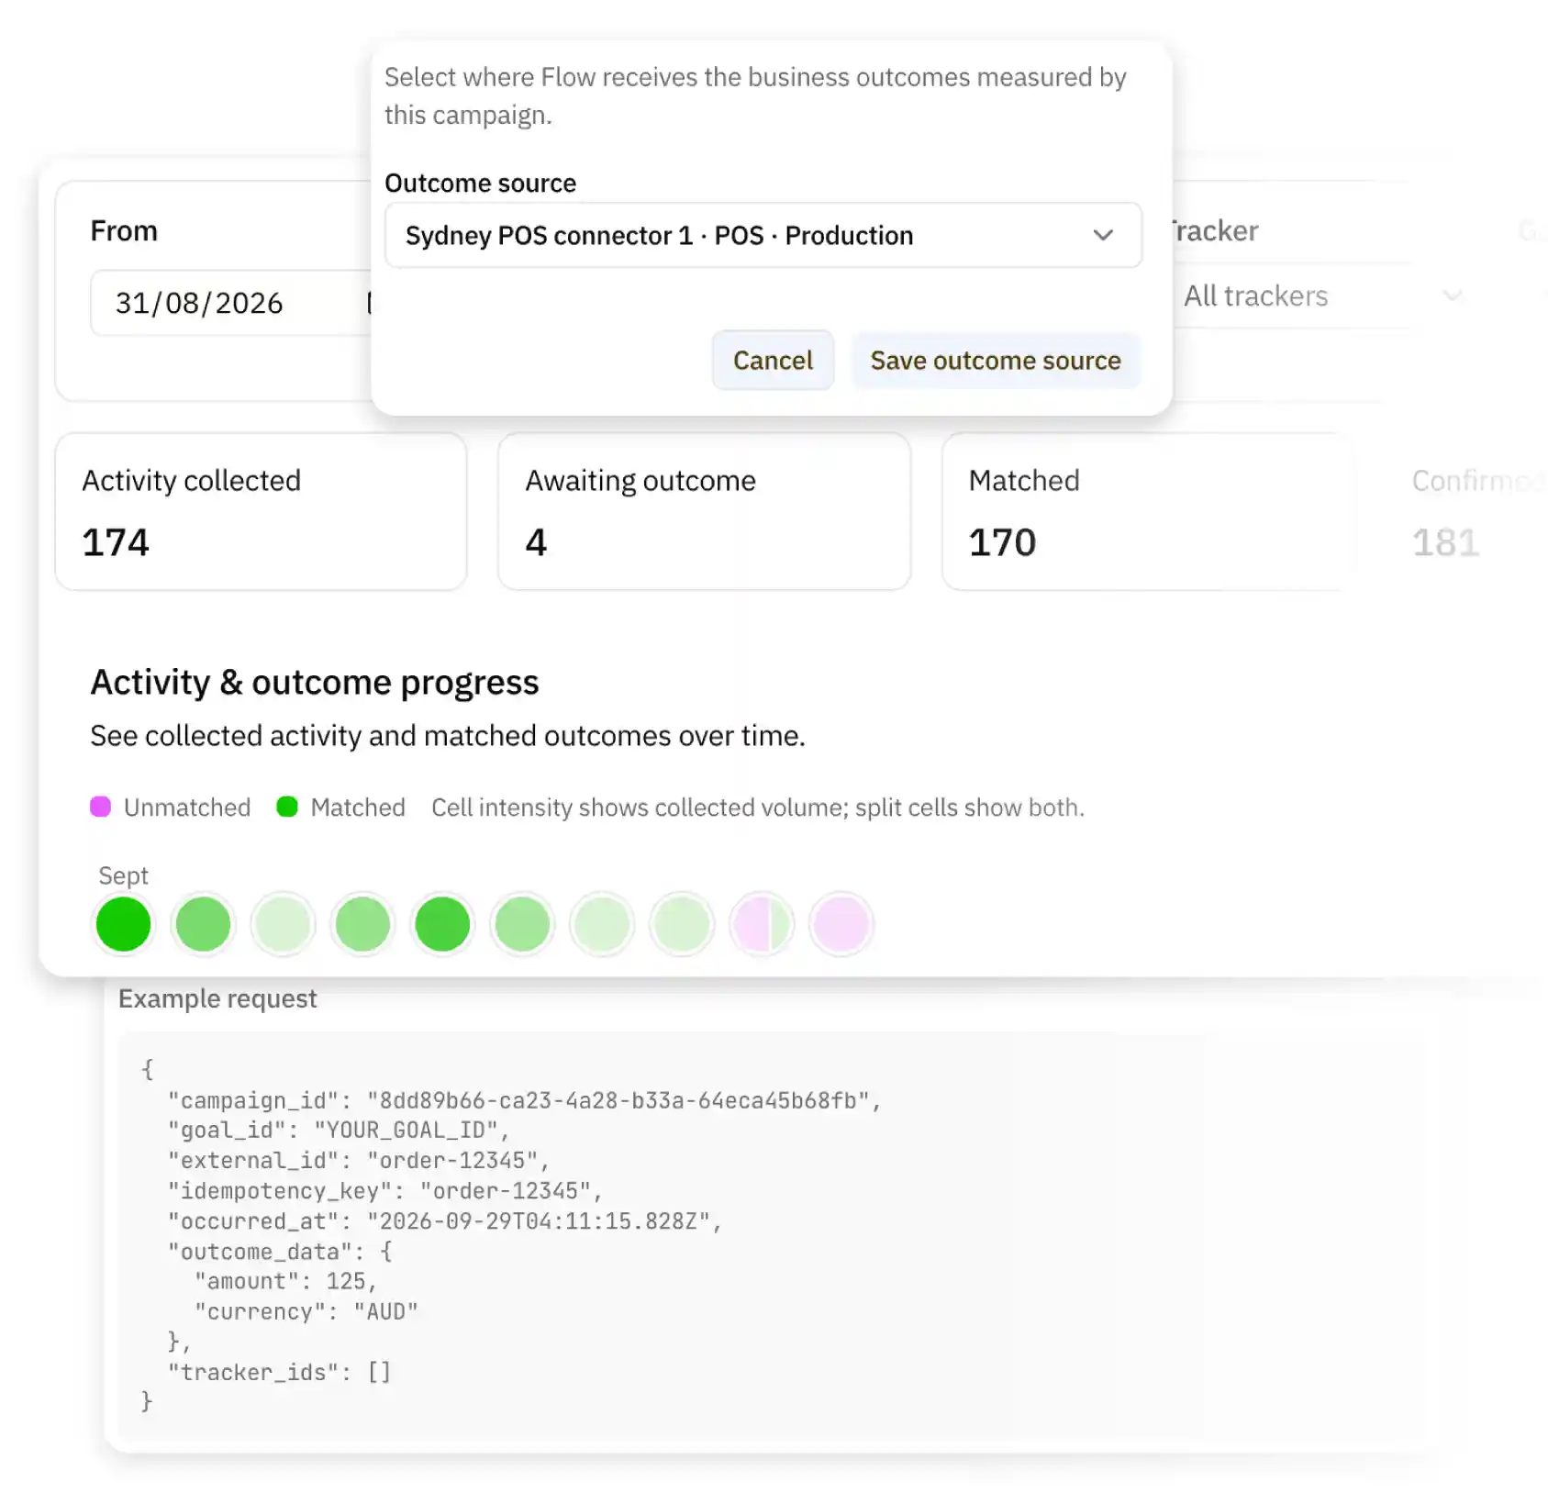
Task: Open the Outcome source dropdown
Action: coord(763,236)
